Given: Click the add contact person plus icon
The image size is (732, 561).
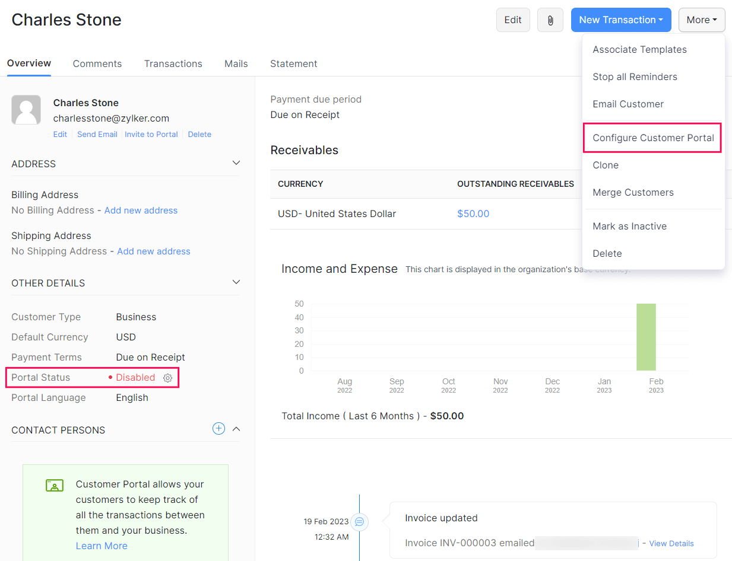Looking at the screenshot, I should 218,428.
